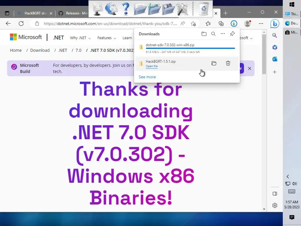Select dotnet-sdk-7.0.302-win-x86.zip download entry
Screen dimensions: 301x226
[x=187, y=48]
